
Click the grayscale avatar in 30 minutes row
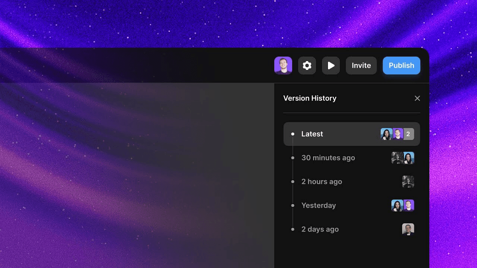pyautogui.click(x=397, y=158)
